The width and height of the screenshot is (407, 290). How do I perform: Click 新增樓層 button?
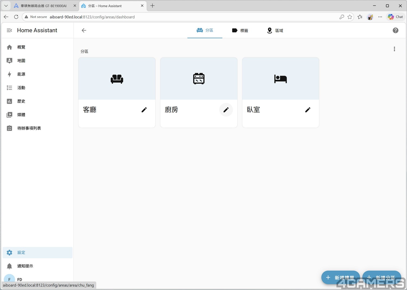pos(341,277)
